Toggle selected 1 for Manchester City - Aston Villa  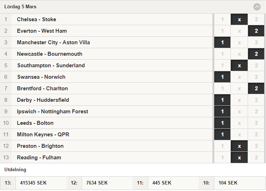click(222, 42)
